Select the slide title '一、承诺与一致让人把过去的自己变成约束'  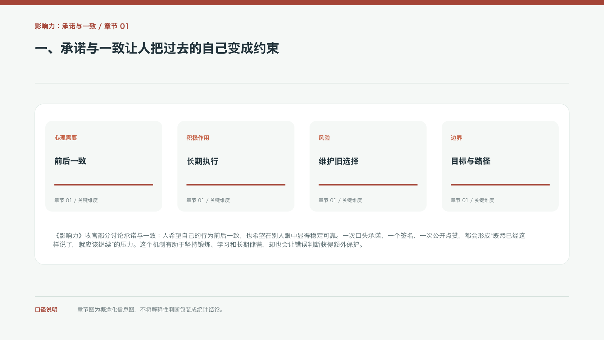point(157,48)
